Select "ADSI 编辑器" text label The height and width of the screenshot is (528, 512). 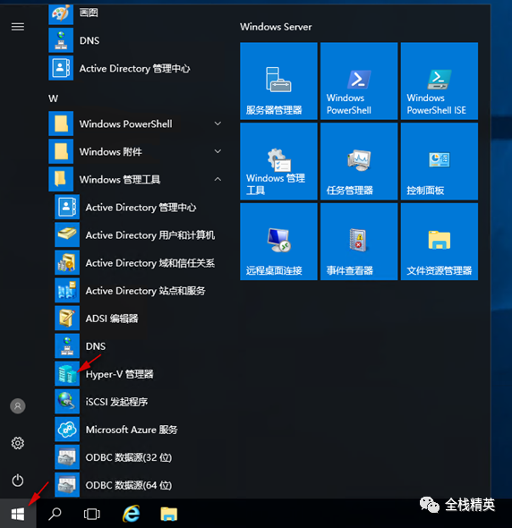tap(112, 319)
